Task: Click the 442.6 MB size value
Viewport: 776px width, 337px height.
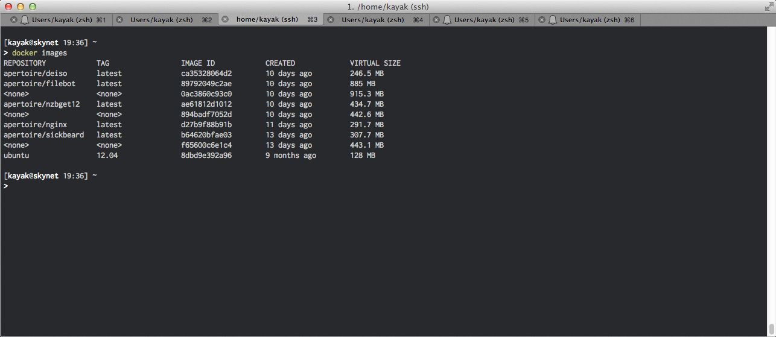Action: coord(367,115)
